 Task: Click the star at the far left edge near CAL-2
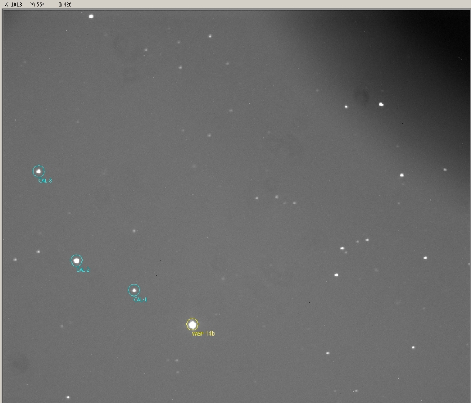[15, 259]
